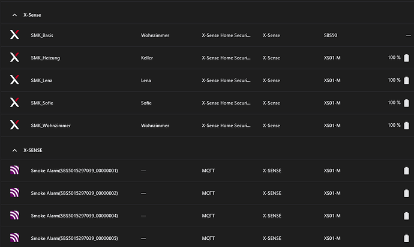Select Smoke Alarm(SBS5015297039_00000005) name

pos(74,238)
